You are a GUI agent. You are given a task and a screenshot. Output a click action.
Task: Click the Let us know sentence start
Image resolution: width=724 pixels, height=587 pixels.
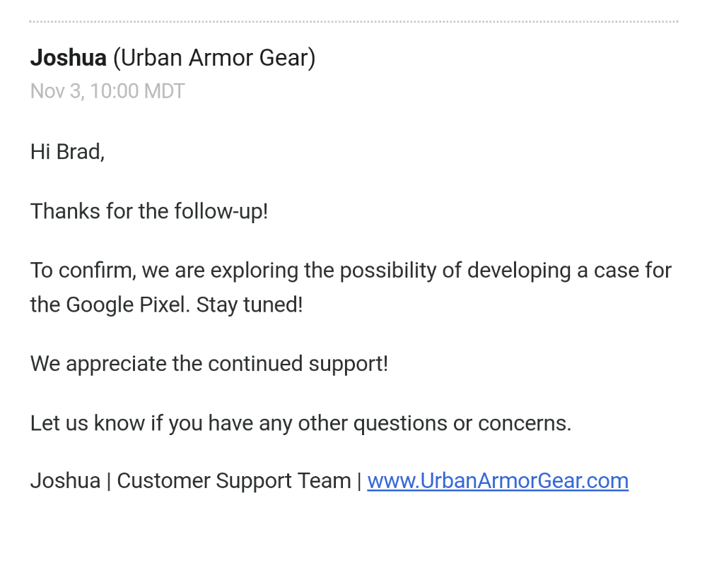tap(87, 423)
